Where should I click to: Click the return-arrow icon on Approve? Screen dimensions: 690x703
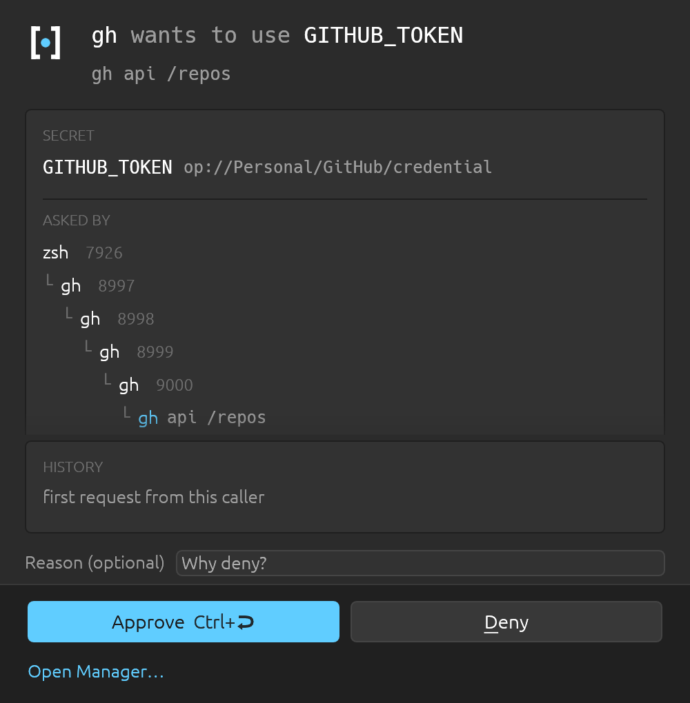(x=246, y=622)
